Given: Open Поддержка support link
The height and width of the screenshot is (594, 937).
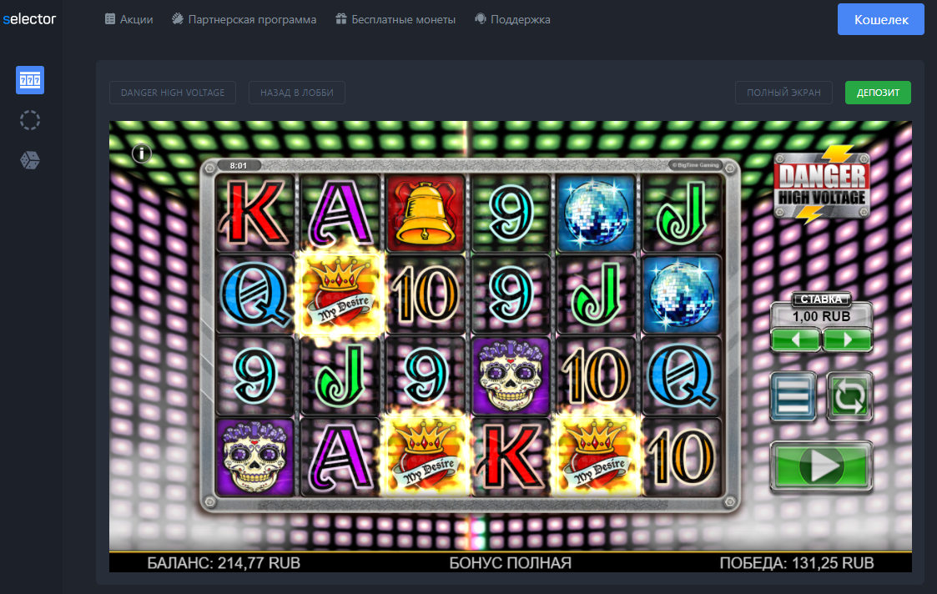Looking at the screenshot, I should point(512,19).
